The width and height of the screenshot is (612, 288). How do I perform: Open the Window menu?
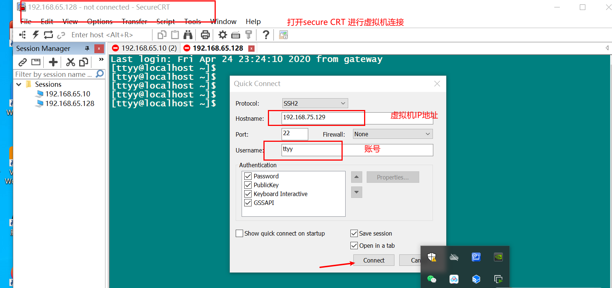click(x=223, y=21)
